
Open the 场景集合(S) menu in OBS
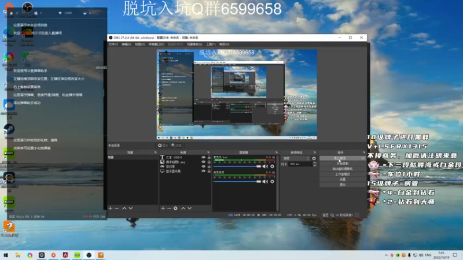click(194, 44)
